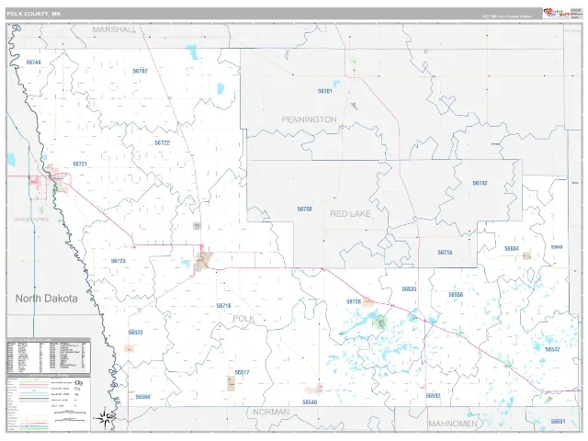The image size is (588, 441).
Task: Select ZIP code label 56701
Action: (324, 91)
